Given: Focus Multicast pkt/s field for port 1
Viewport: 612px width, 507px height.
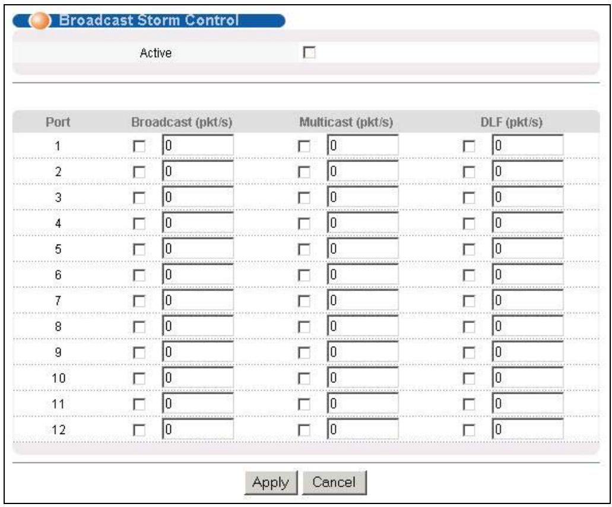Looking at the screenshot, I should 363,145.
